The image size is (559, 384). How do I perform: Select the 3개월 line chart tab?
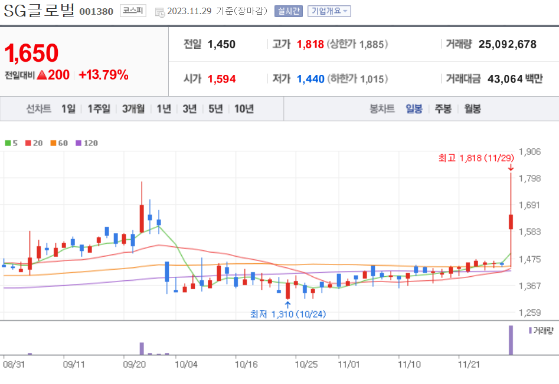coord(133,109)
